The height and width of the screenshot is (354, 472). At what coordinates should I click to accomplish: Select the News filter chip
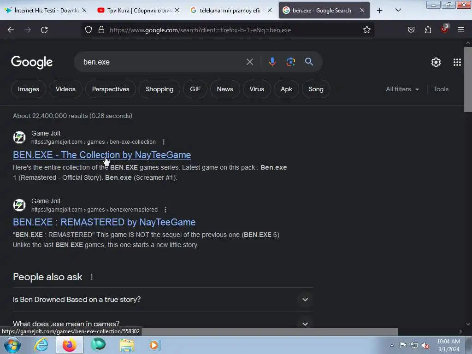[225, 89]
